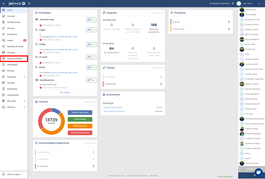The image size is (265, 179).
Task: Mark 'conferencia' activity as done
Action: (94, 80)
